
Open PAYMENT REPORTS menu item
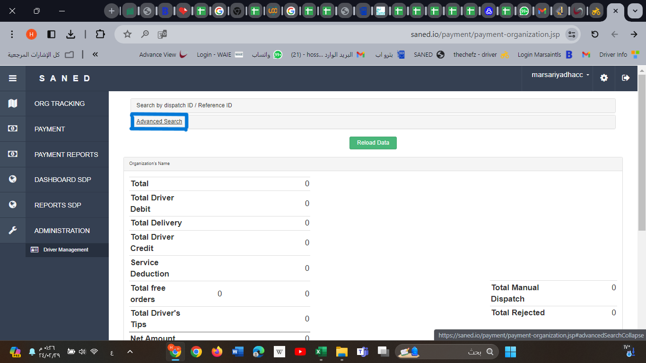(x=66, y=155)
